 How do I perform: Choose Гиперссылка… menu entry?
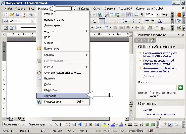click(63, 102)
